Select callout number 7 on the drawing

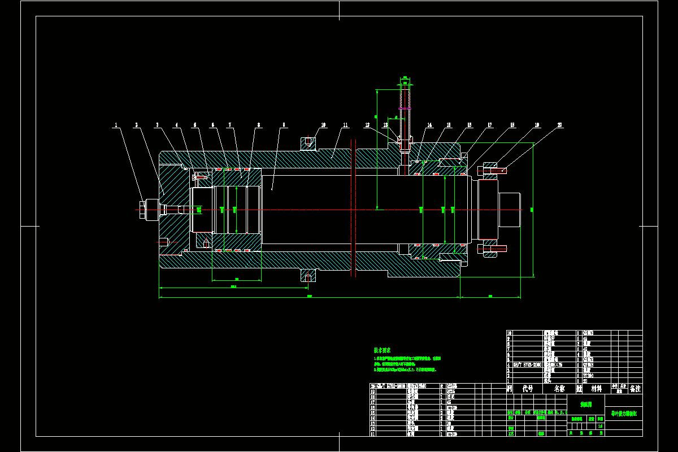[x=230, y=124]
